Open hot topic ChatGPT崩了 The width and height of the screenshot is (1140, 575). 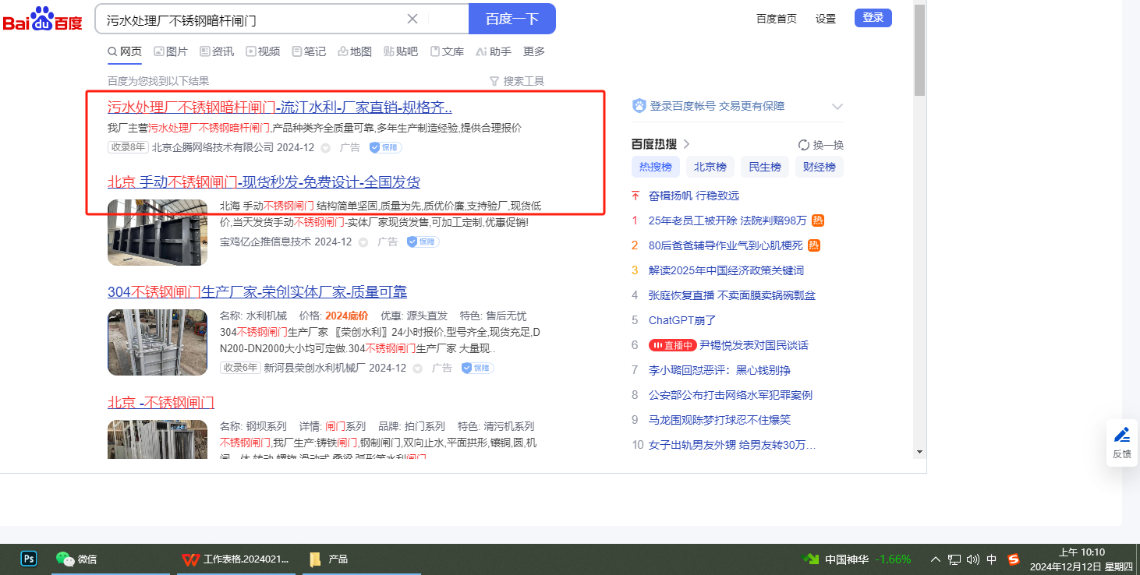pos(682,320)
